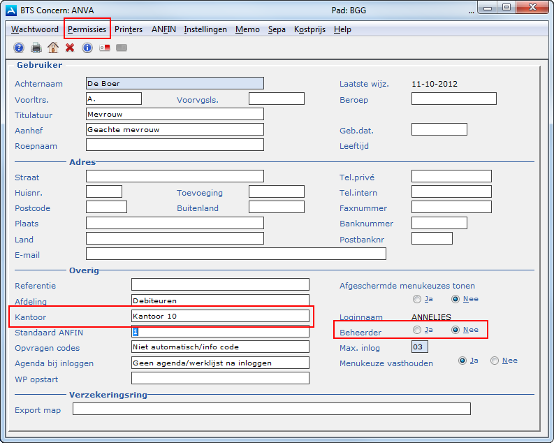This screenshot has width=554, height=443.
Task: Click the E-mail input field
Action: (x=235, y=254)
